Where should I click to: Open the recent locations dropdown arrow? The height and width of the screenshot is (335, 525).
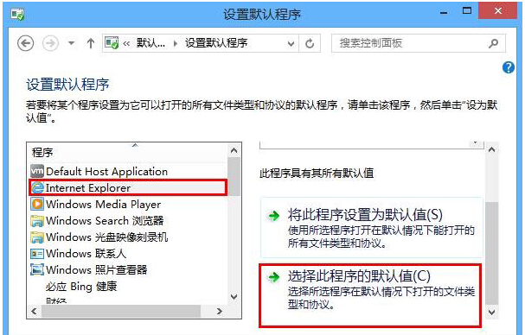point(71,43)
